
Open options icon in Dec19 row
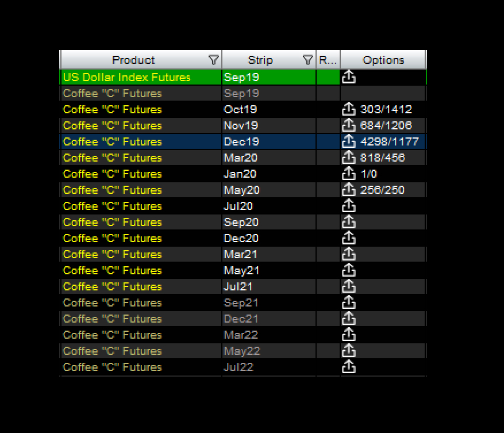click(348, 141)
